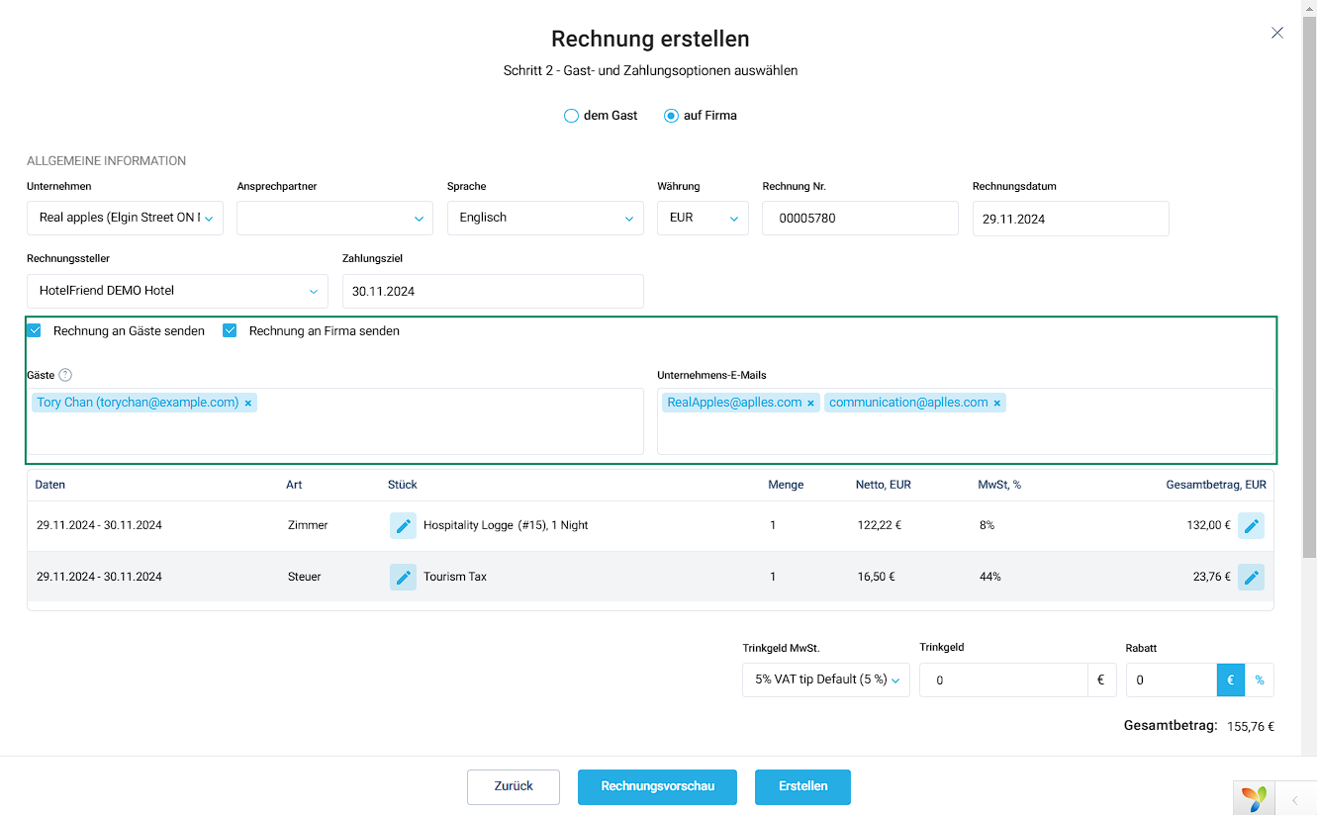The image size is (1317, 815).
Task: Select the auf Firma radio option
Action: [671, 116]
